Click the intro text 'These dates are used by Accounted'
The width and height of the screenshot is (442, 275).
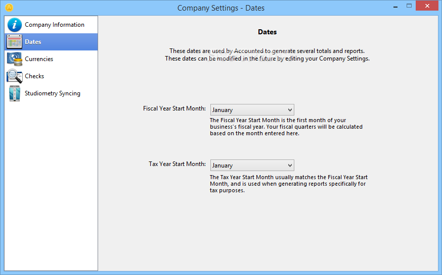click(267, 55)
